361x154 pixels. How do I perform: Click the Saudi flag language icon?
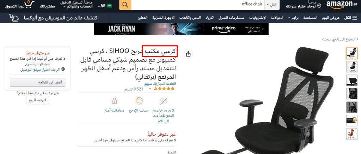(x=109, y=6)
